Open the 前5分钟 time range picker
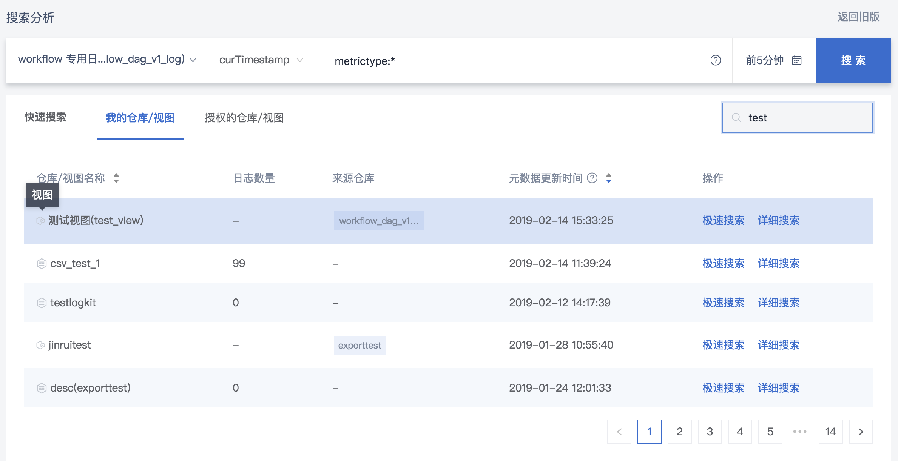The image size is (898, 461). point(774,60)
